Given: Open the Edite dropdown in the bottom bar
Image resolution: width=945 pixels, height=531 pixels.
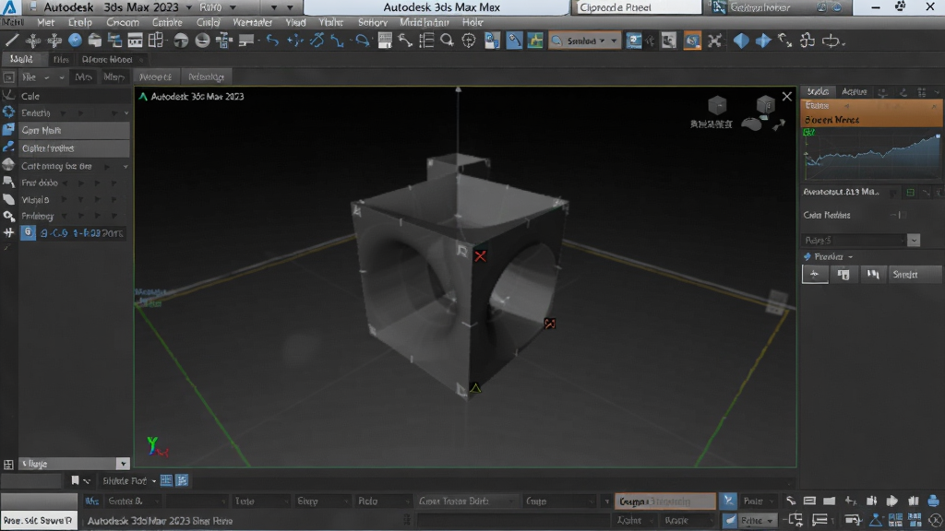Looking at the screenshot, I should click(756, 520).
